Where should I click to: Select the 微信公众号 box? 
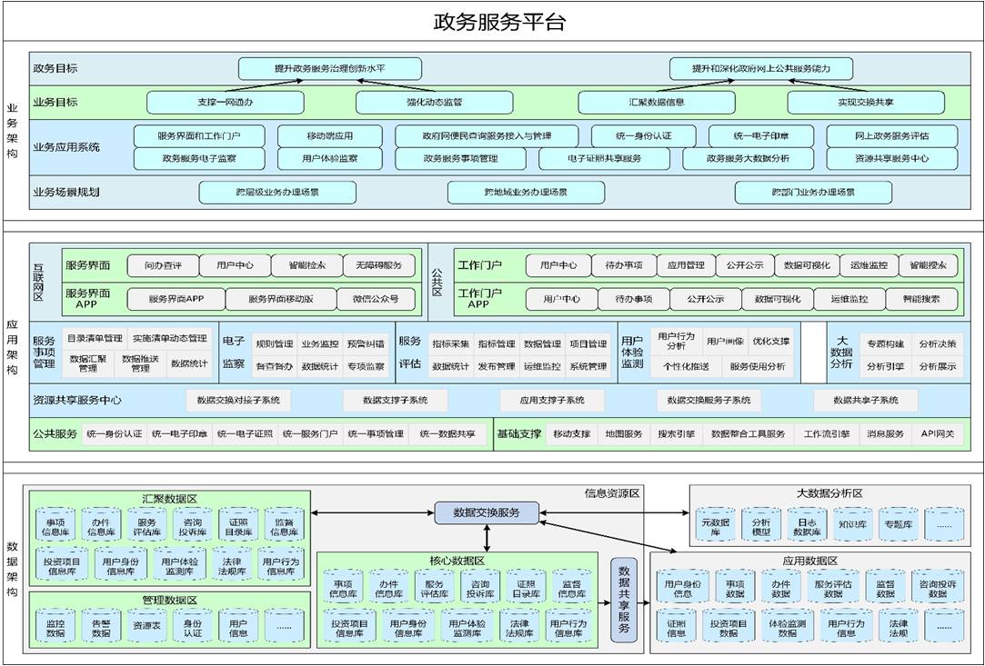pos(377,299)
